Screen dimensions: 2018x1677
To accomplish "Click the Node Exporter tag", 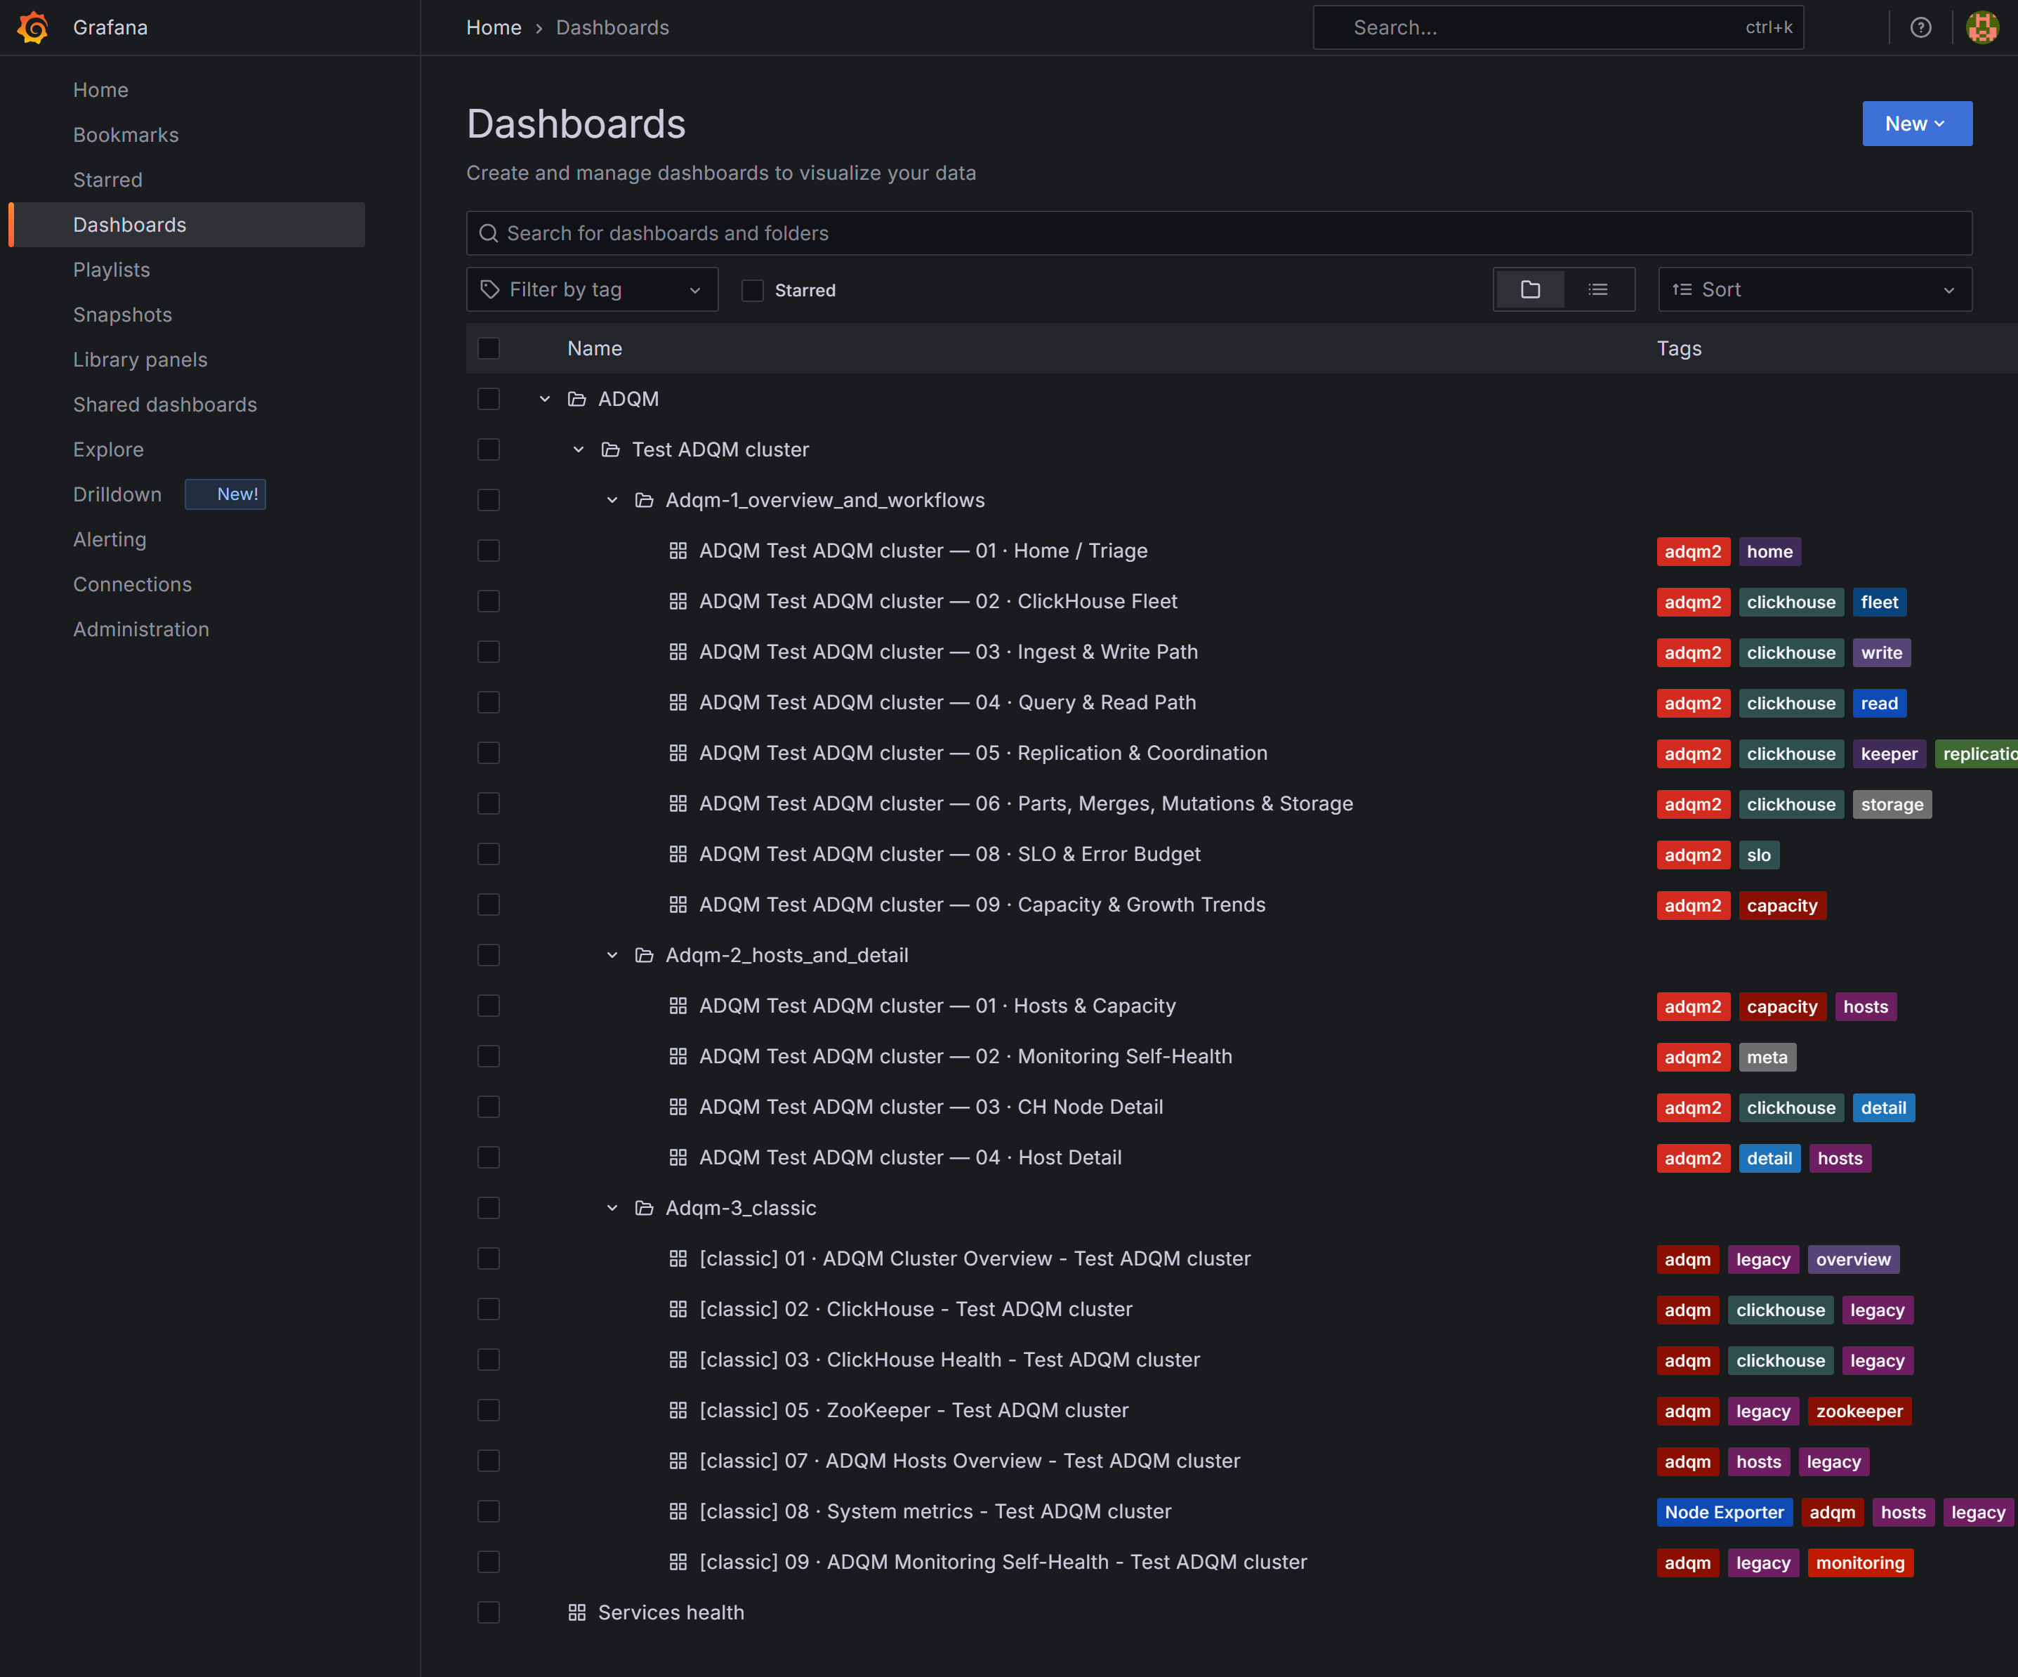I will tap(1724, 1513).
